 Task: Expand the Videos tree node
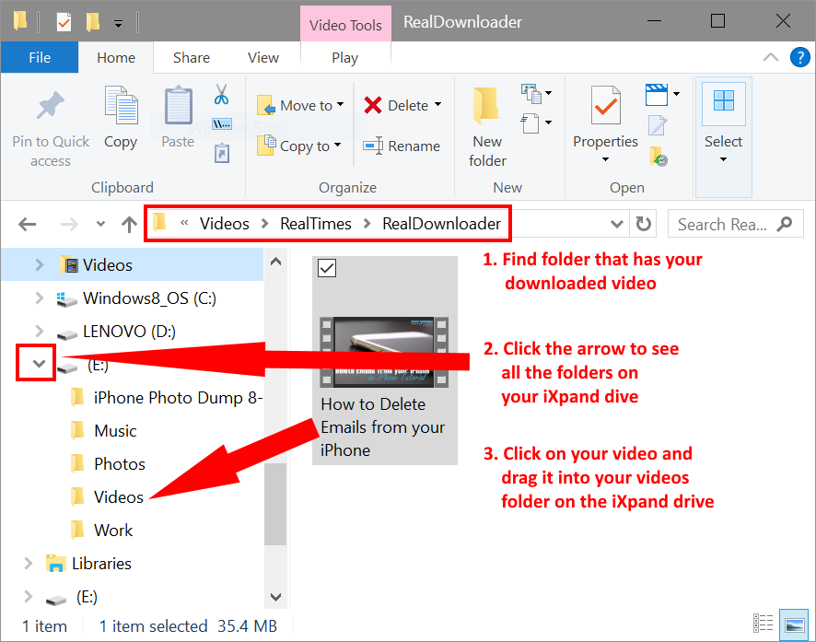pos(39,264)
